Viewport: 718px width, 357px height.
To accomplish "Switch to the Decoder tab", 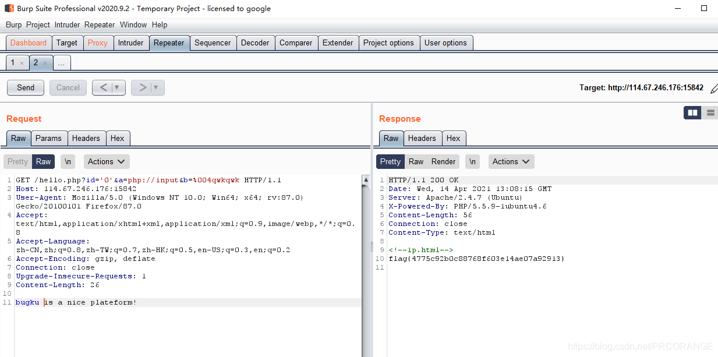I will (x=255, y=43).
